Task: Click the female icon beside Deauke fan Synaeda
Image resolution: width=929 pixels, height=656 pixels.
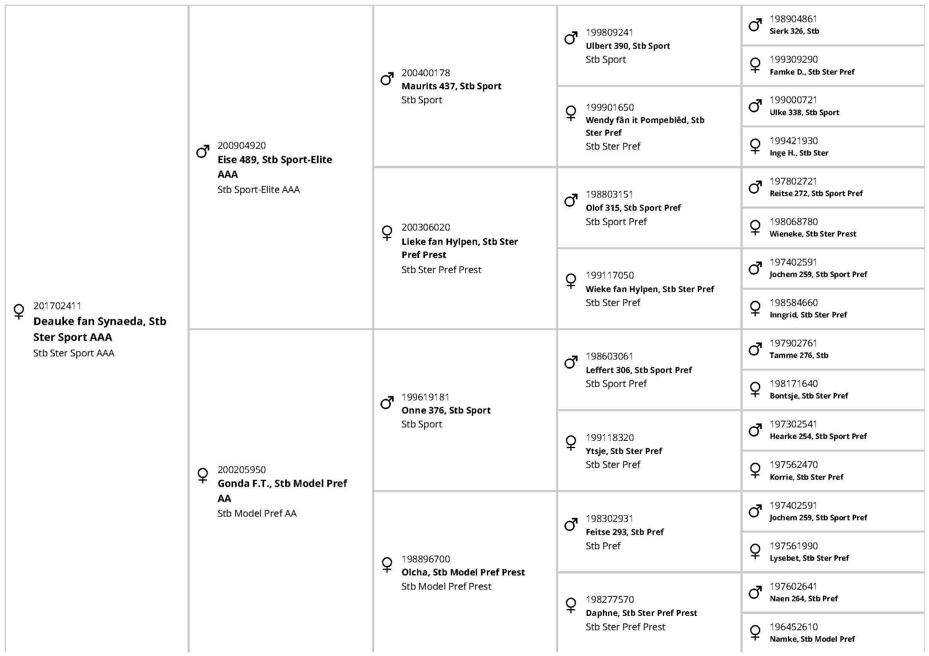Action: coord(19,311)
